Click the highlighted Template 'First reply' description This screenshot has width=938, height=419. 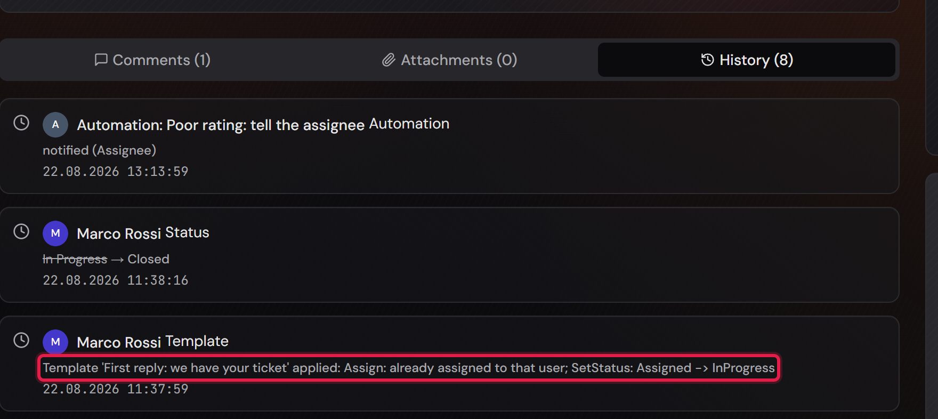click(409, 368)
